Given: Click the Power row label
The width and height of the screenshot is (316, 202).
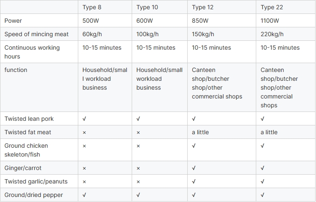Looking at the screenshot, I should (x=13, y=21).
